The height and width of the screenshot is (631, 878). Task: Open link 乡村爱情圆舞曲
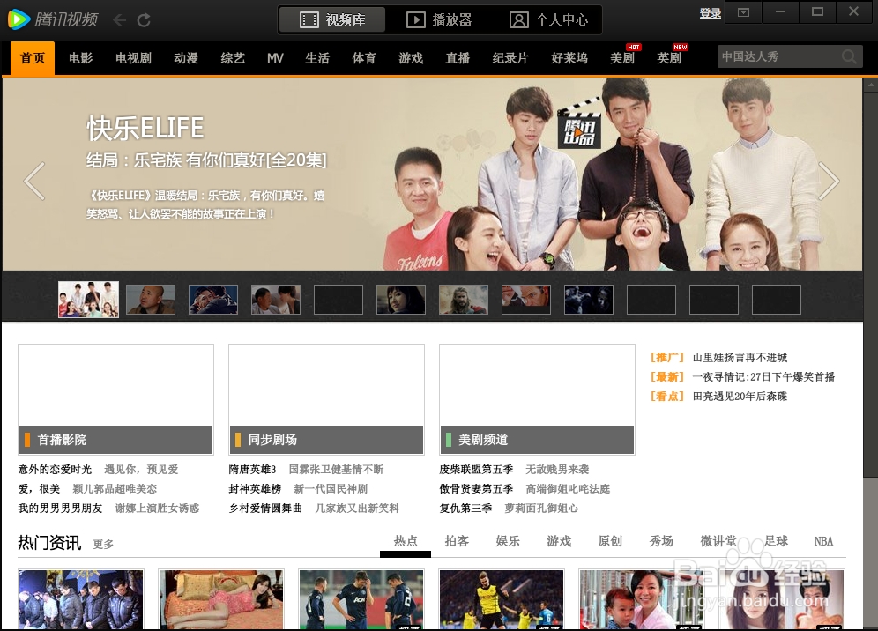pos(265,509)
